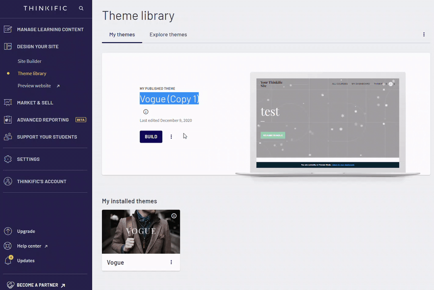Switch to the Explore themes tab
Screen dimensions: 434x290
click(x=168, y=35)
